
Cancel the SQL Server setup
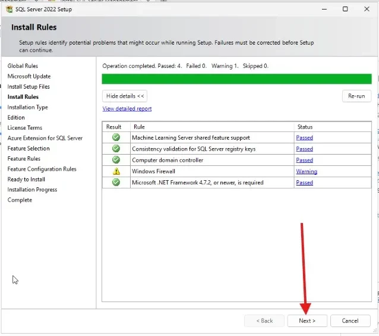(350, 321)
